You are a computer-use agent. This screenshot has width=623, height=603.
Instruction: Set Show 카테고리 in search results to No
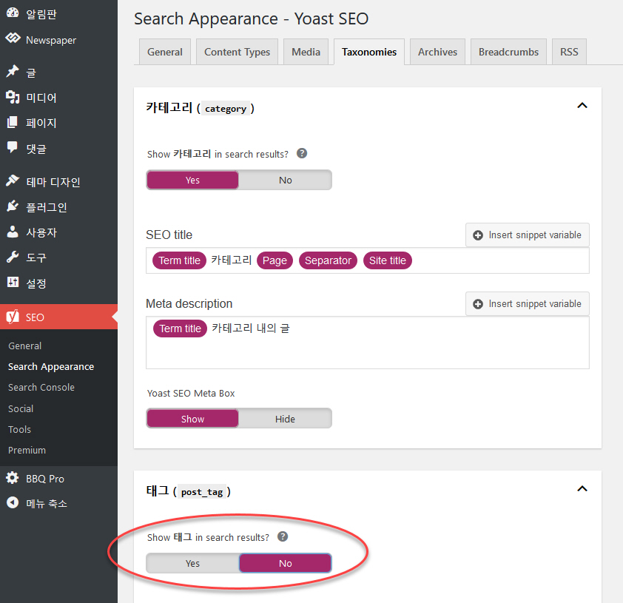point(286,180)
